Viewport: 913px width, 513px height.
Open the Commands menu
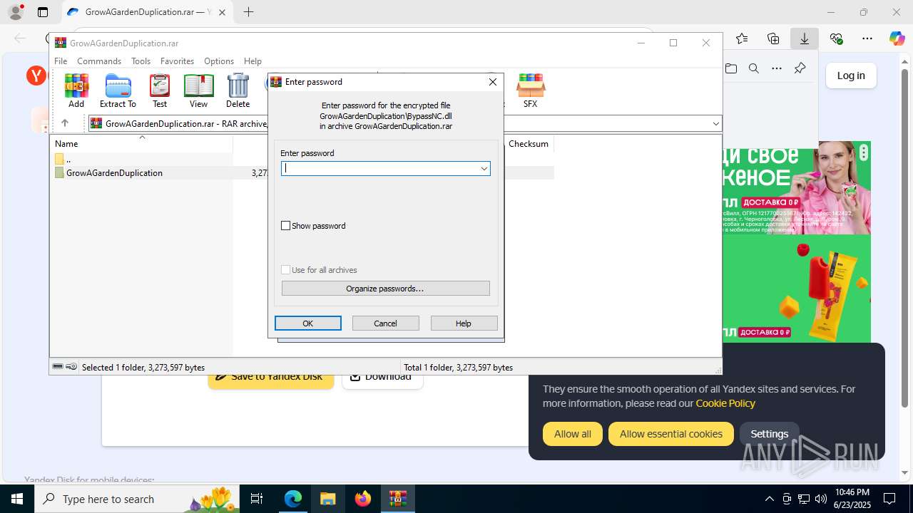(x=99, y=61)
